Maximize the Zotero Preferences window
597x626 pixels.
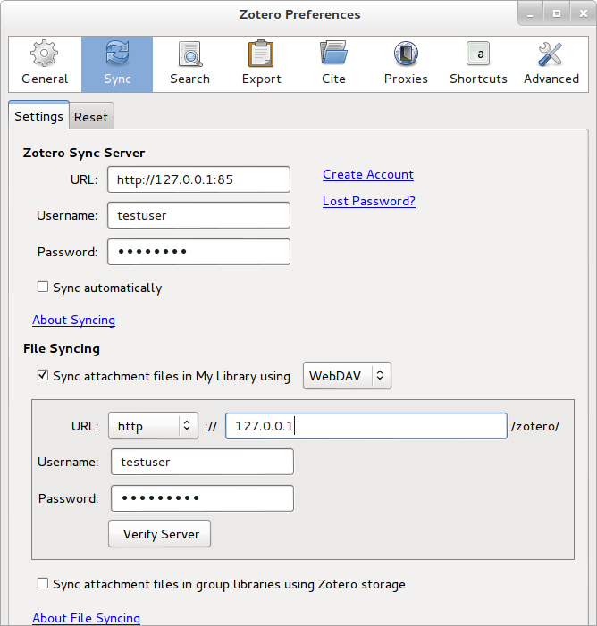tap(556, 13)
